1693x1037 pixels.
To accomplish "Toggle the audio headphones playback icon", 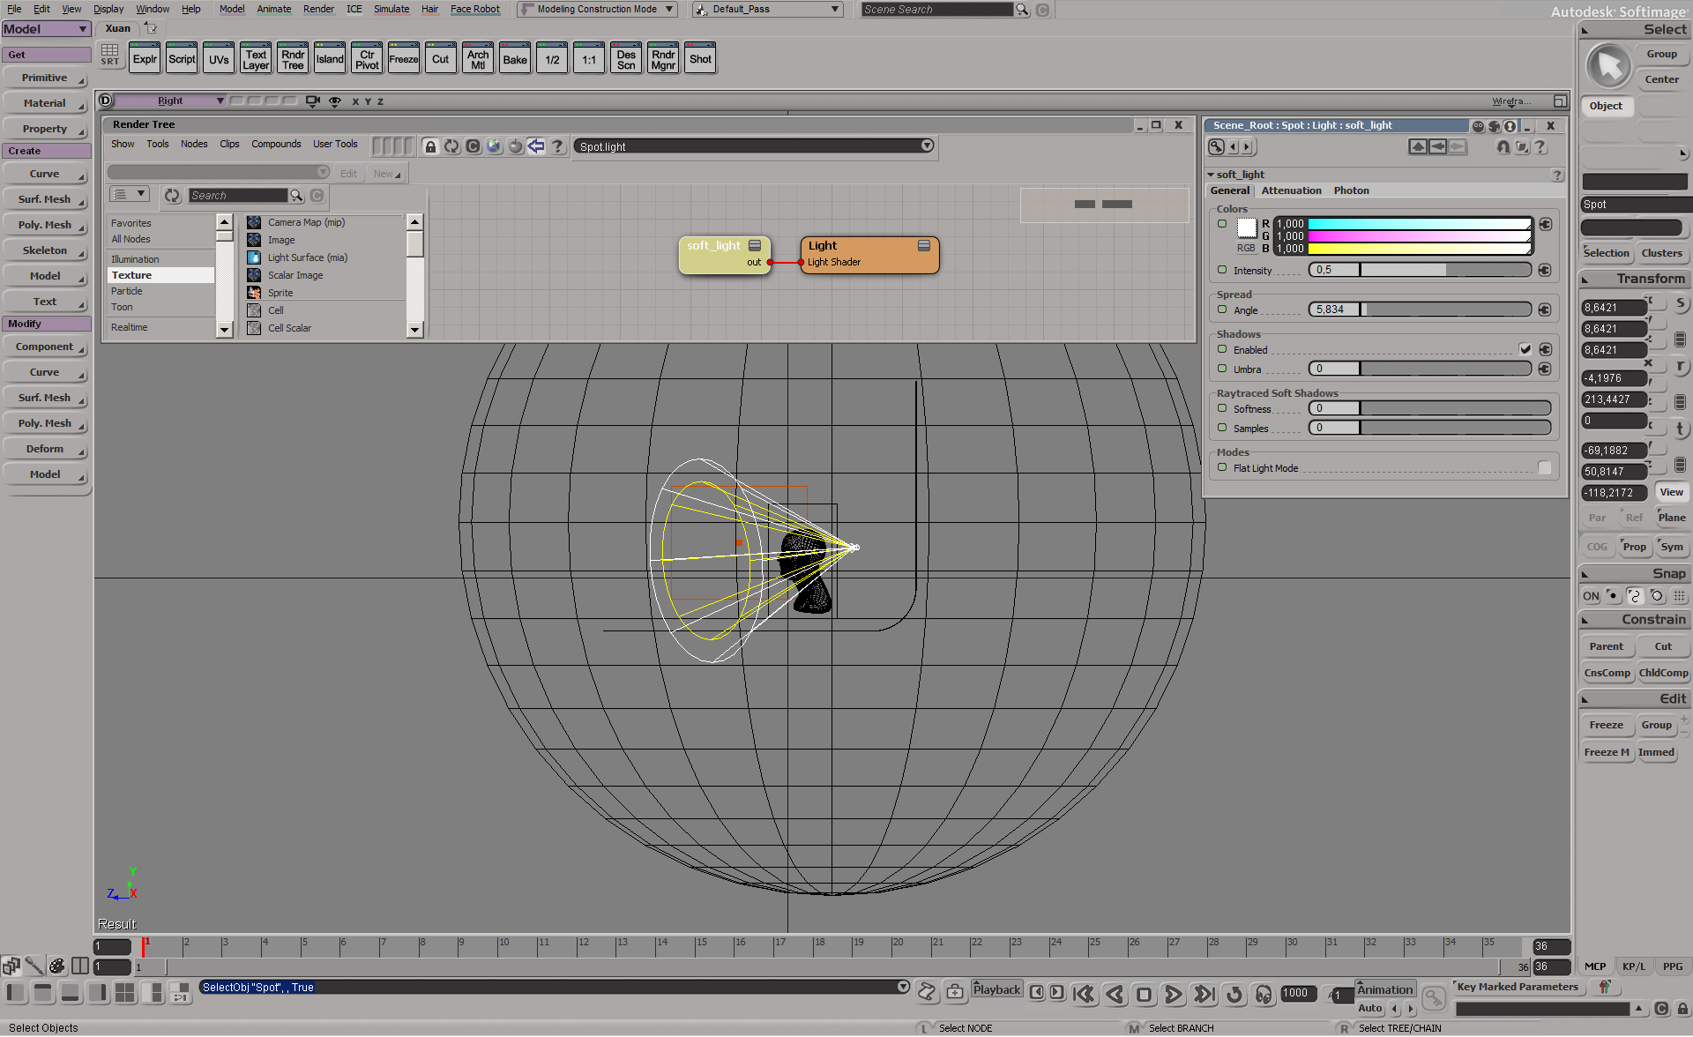I will (x=1264, y=995).
